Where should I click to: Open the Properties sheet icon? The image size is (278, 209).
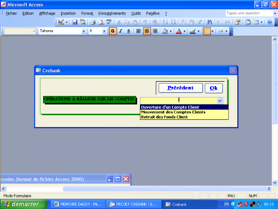(x=238, y=22)
